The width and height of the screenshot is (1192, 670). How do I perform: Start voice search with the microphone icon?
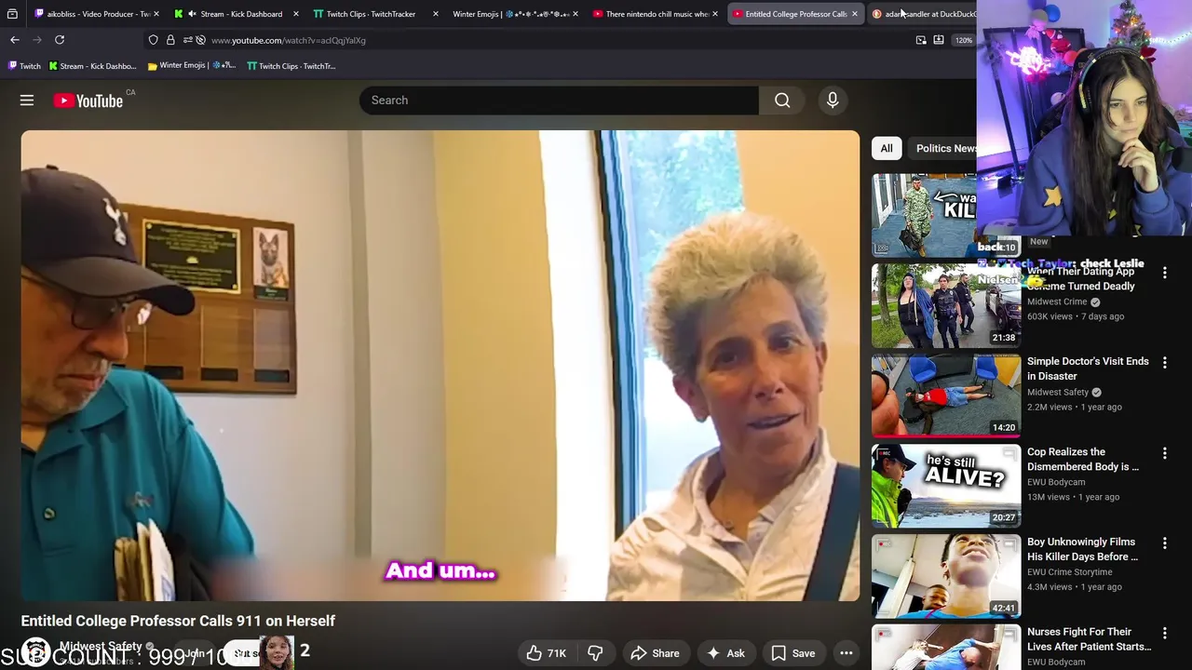pyautogui.click(x=833, y=100)
